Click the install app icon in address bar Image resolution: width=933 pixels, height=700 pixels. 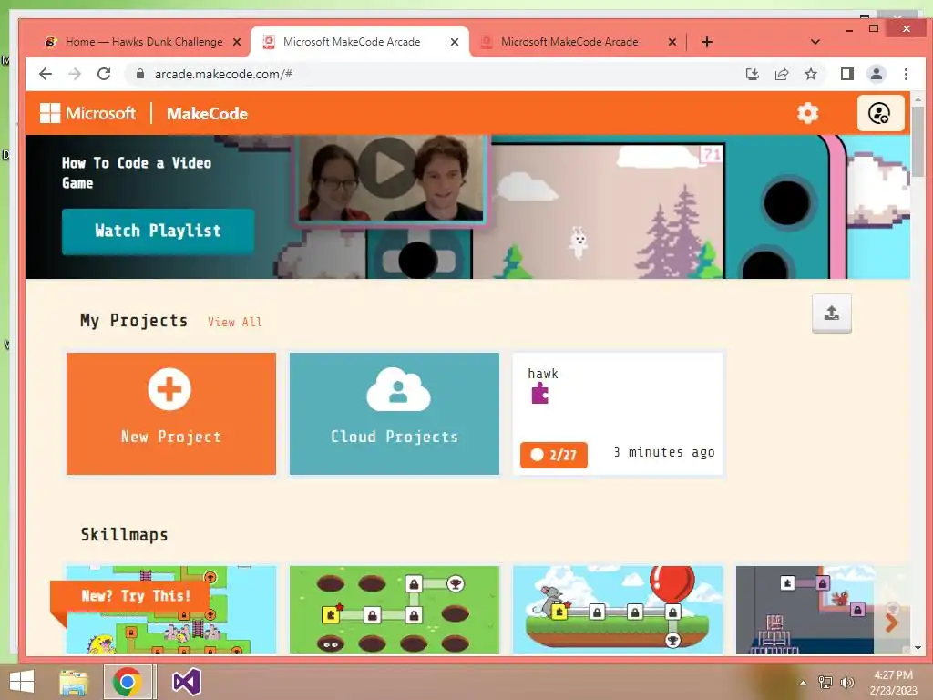click(x=752, y=74)
